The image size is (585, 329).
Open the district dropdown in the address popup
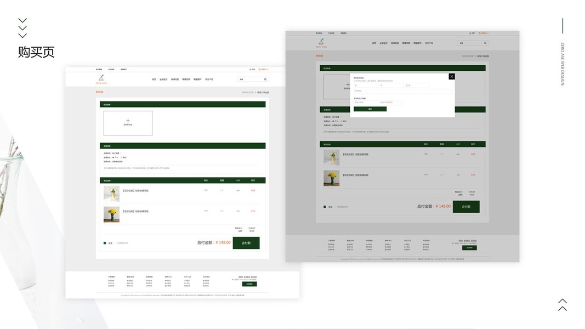[x=417, y=86]
